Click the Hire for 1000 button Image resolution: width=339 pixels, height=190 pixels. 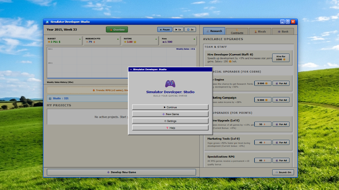281,58
